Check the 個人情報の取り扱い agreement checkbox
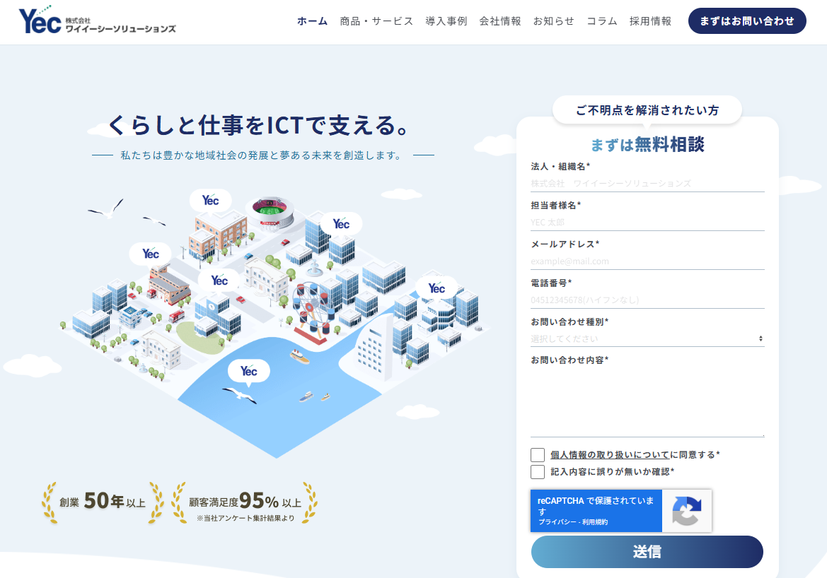 (x=538, y=455)
